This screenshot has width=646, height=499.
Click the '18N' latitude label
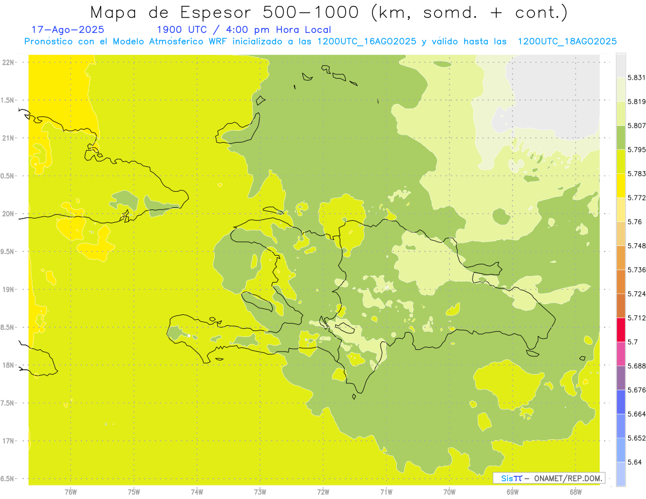tap(9, 366)
